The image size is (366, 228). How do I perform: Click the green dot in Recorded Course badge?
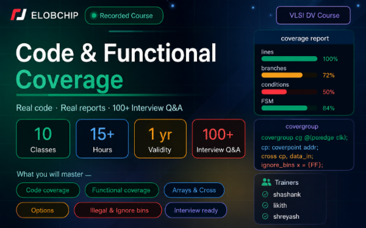[94, 16]
